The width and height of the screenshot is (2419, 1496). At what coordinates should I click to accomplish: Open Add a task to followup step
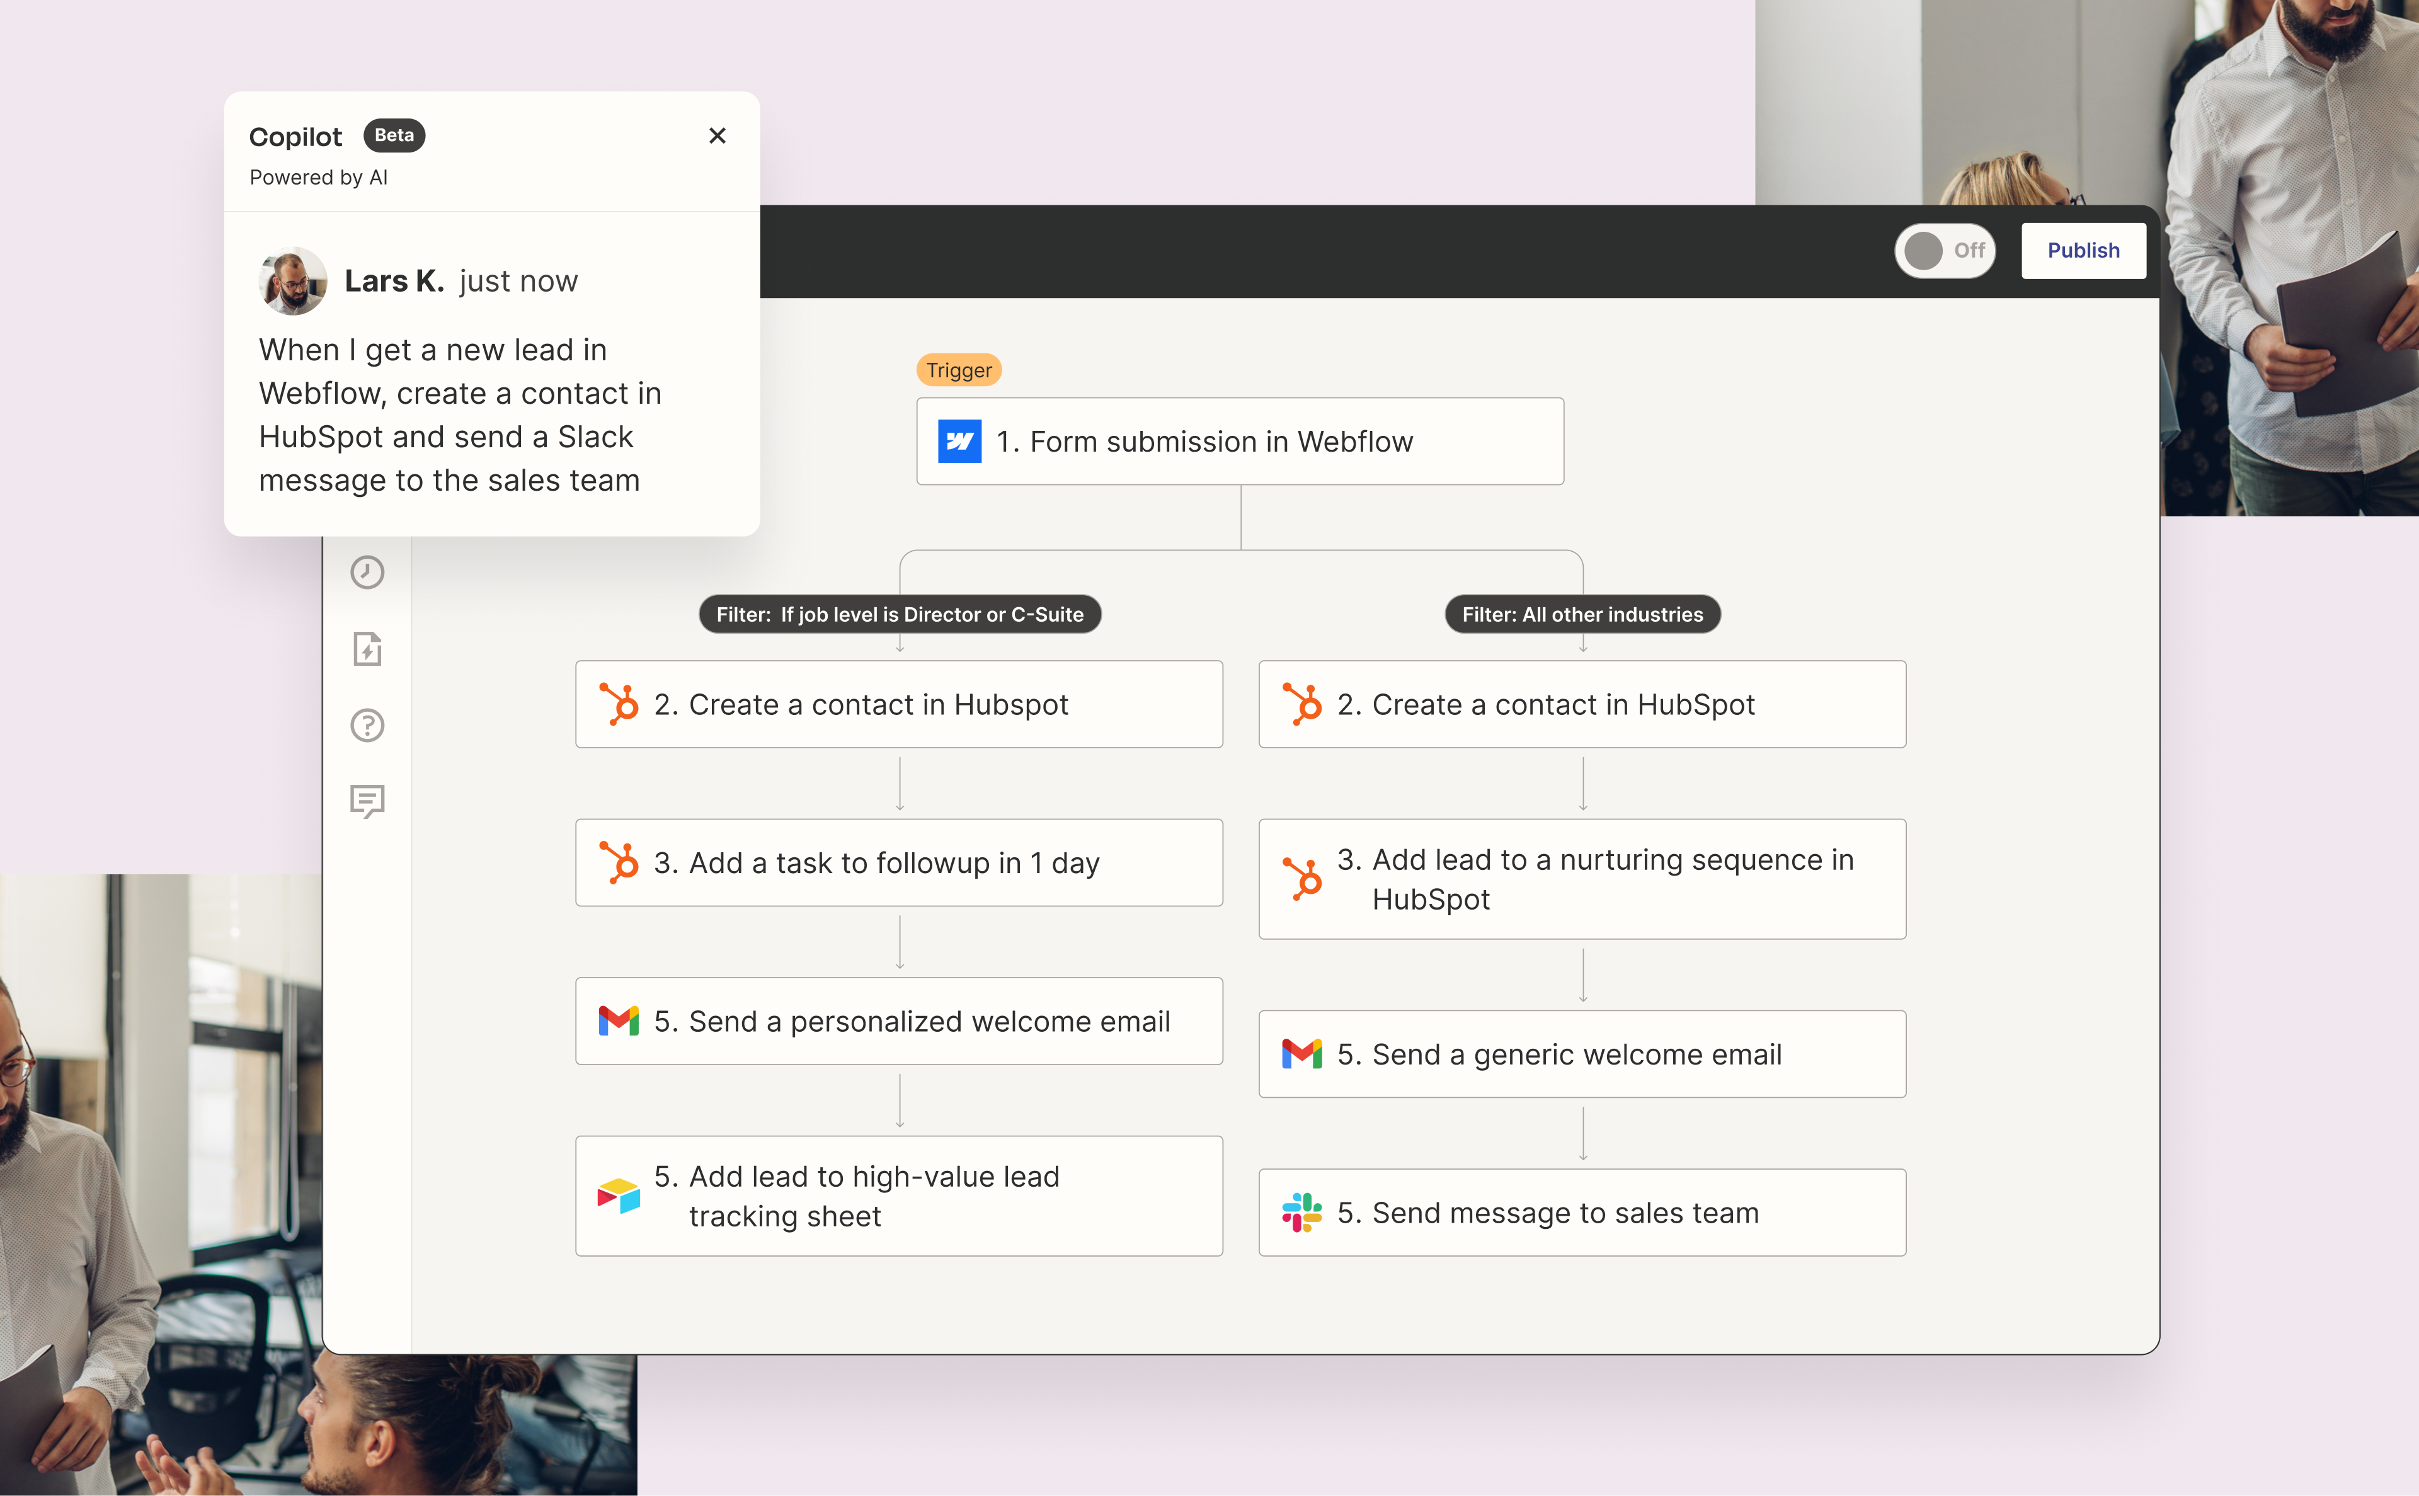click(x=898, y=863)
